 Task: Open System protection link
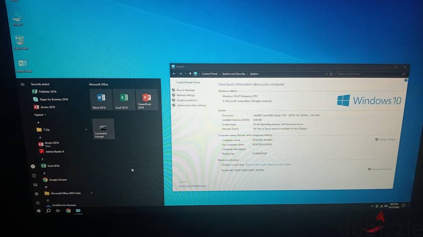click(x=187, y=100)
